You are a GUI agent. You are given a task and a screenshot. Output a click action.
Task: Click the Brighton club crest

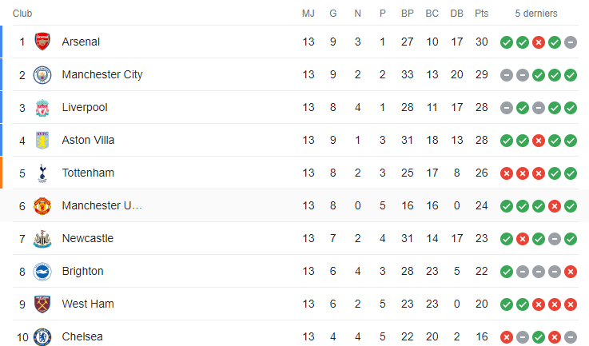pos(42,271)
